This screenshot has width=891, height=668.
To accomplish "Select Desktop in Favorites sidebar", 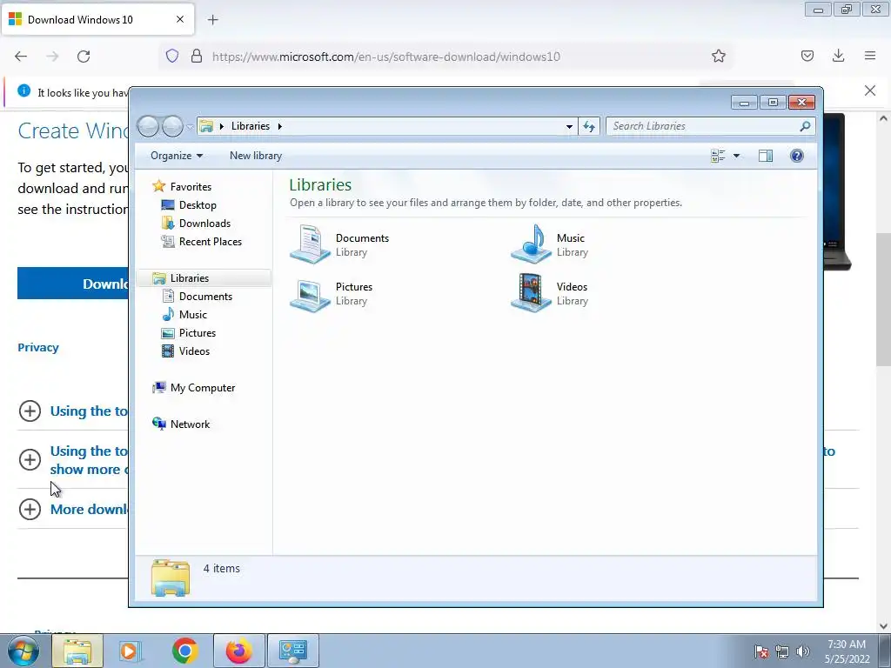I will [x=198, y=205].
